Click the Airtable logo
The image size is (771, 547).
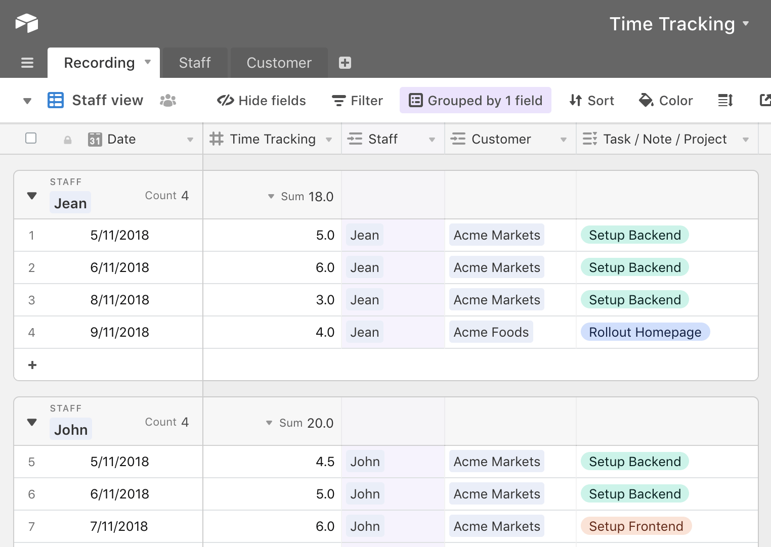[27, 23]
